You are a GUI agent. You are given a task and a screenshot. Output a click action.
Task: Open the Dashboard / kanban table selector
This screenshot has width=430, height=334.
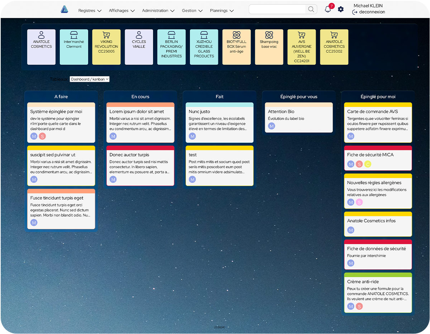90,79
